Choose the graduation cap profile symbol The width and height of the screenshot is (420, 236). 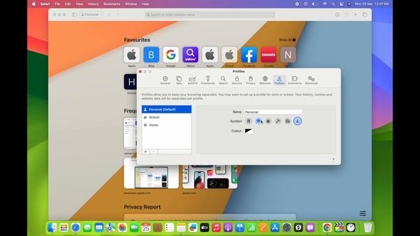258,121
